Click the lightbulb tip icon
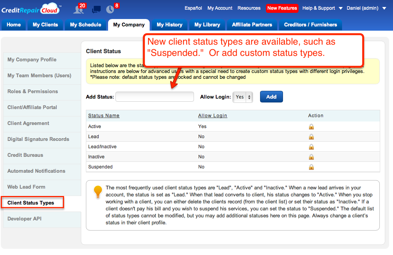 coord(98,192)
